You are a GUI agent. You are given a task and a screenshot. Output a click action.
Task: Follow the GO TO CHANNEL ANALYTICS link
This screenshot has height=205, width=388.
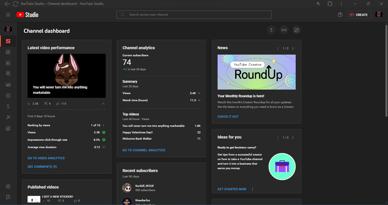click(144, 150)
